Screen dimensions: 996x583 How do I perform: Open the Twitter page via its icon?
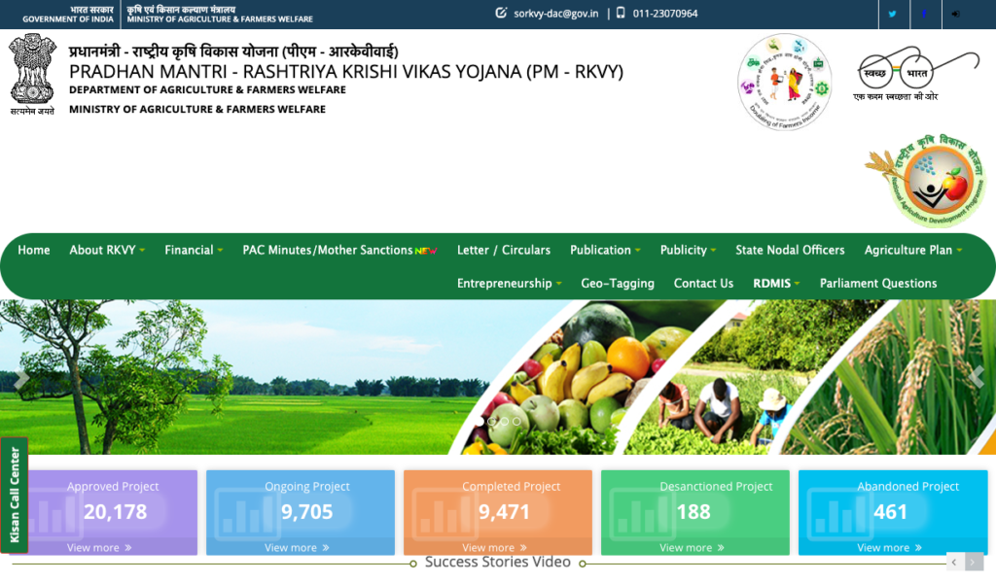893,15
